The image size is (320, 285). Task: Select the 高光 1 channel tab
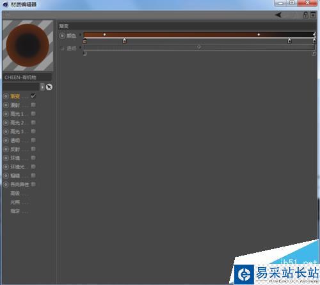click(x=17, y=114)
